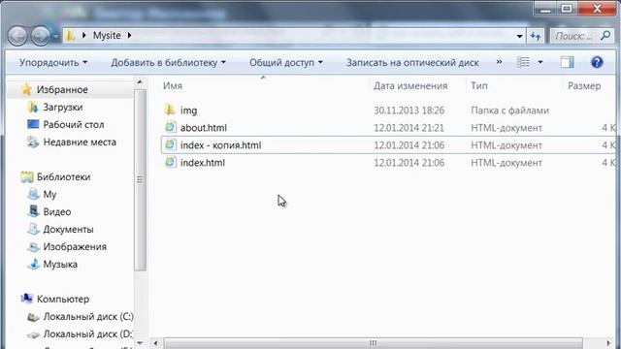This screenshot has height=349, width=621.
Task: Select Рабочий стол in navigation pane
Action: [x=74, y=124]
